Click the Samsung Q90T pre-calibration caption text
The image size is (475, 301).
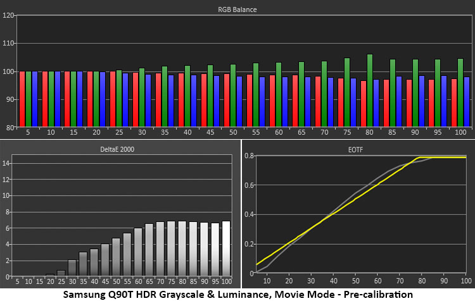click(x=237, y=294)
